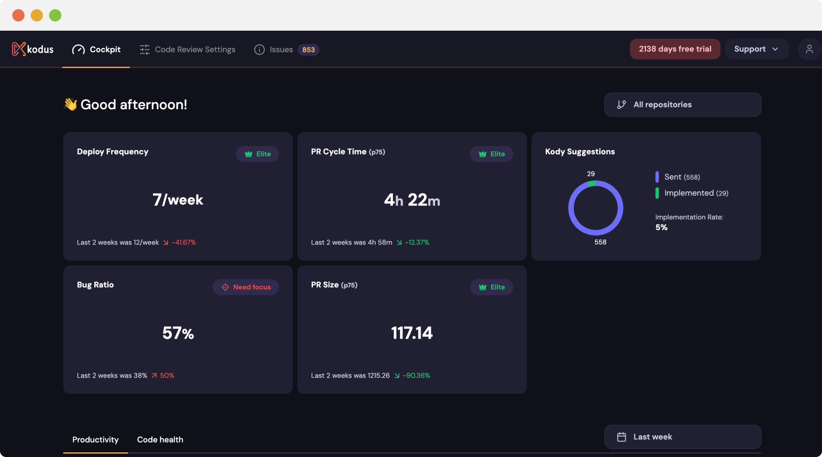Click the target icon on Need focus badge
This screenshot has width=822, height=457.
click(x=225, y=287)
